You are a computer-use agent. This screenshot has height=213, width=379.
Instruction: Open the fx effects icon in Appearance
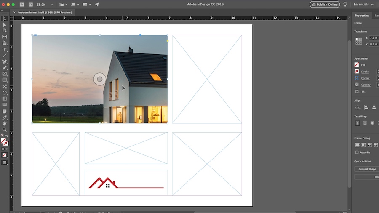(x=363, y=91)
